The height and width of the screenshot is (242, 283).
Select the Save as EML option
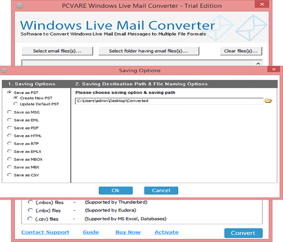[10, 120]
